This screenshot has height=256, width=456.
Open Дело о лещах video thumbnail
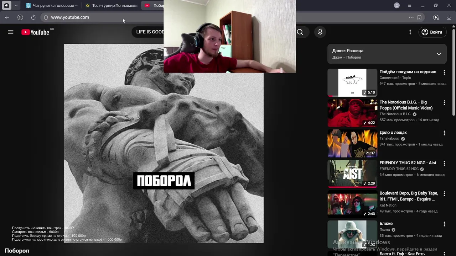[x=352, y=143]
